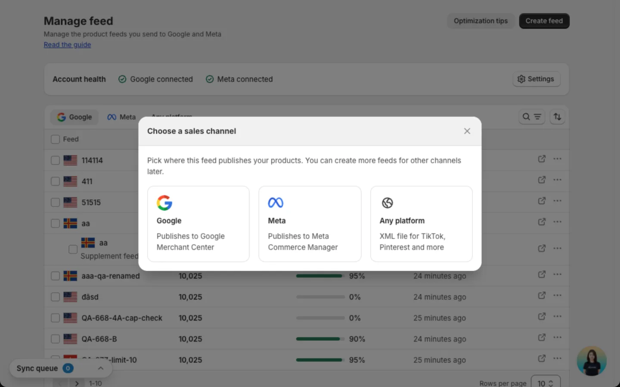Choose the Meta sales channel card
Screen dimensions: 620x387
pos(310,224)
